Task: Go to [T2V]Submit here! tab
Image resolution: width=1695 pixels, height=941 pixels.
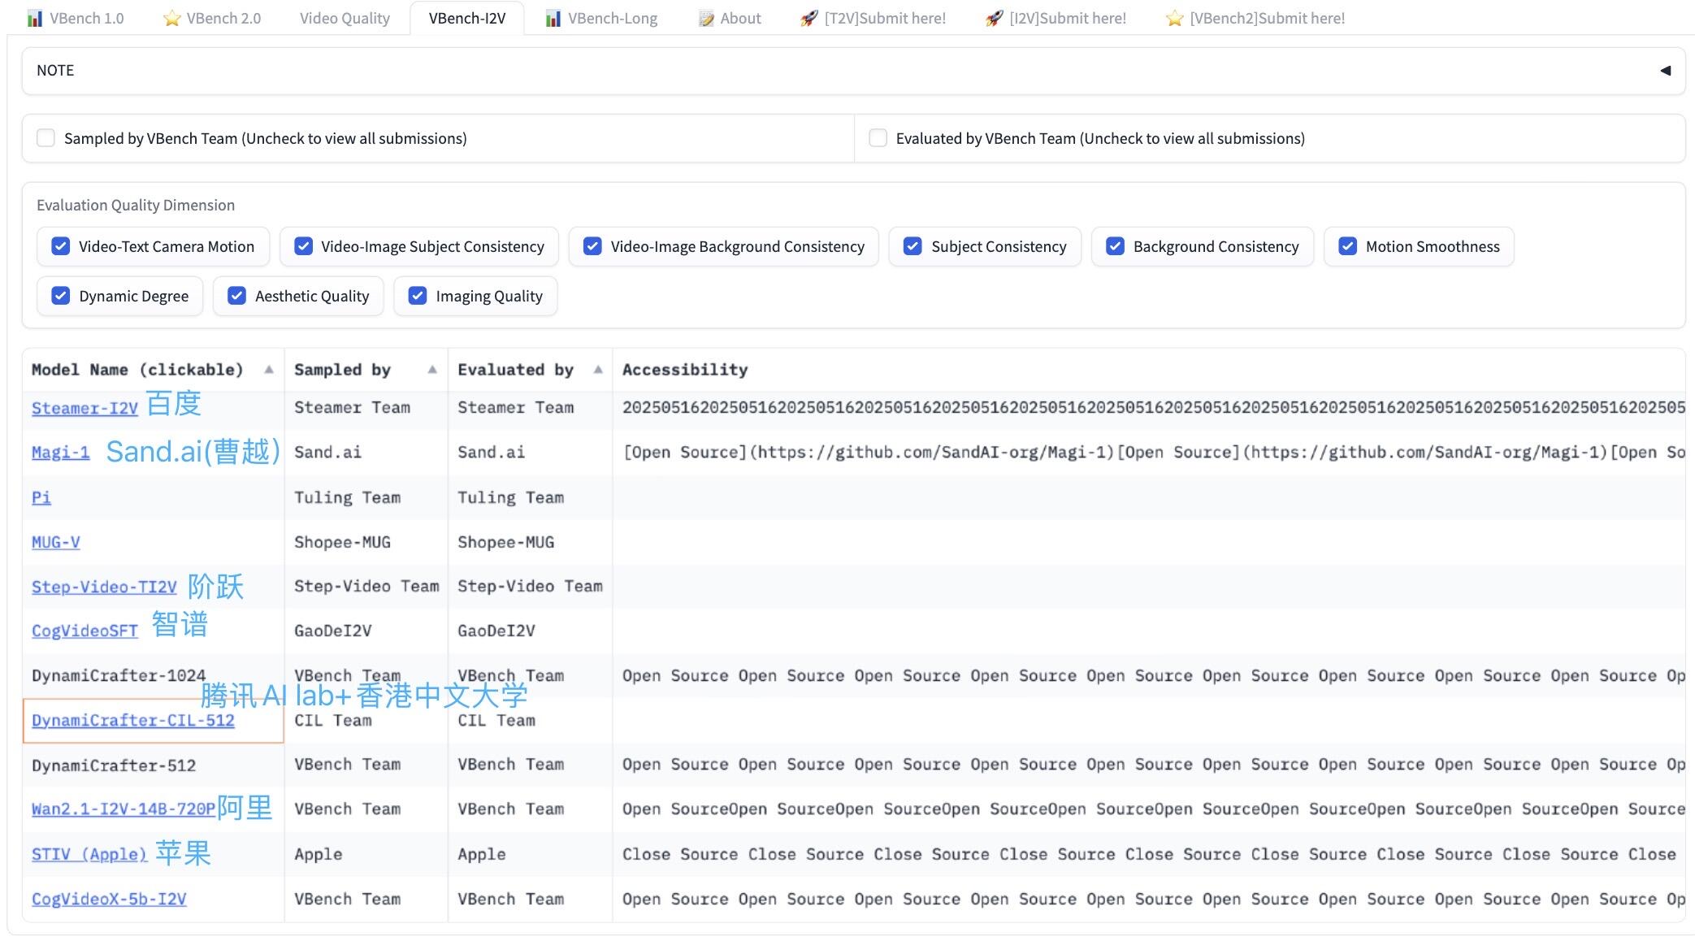Action: point(874,18)
